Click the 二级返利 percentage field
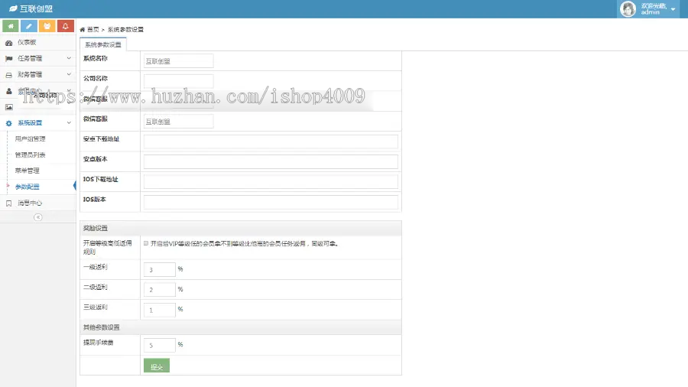 [x=160, y=290]
